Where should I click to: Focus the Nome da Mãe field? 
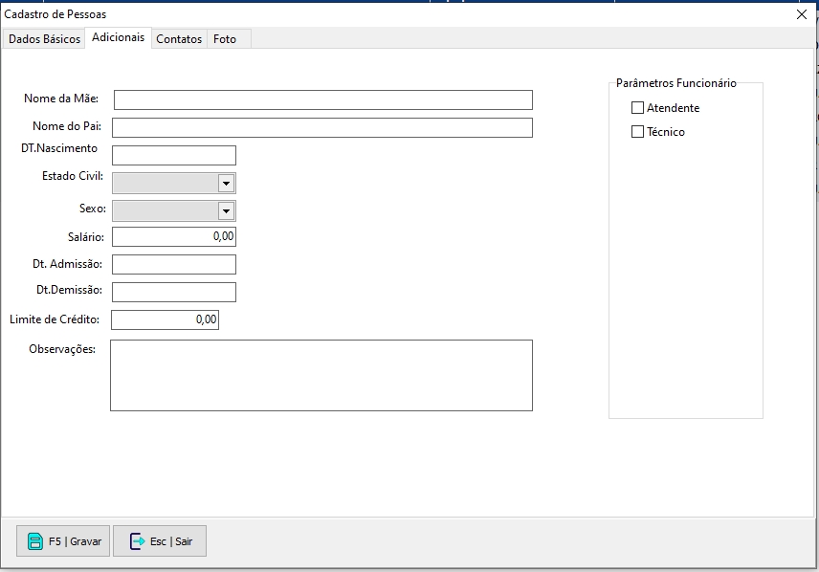coord(322,100)
